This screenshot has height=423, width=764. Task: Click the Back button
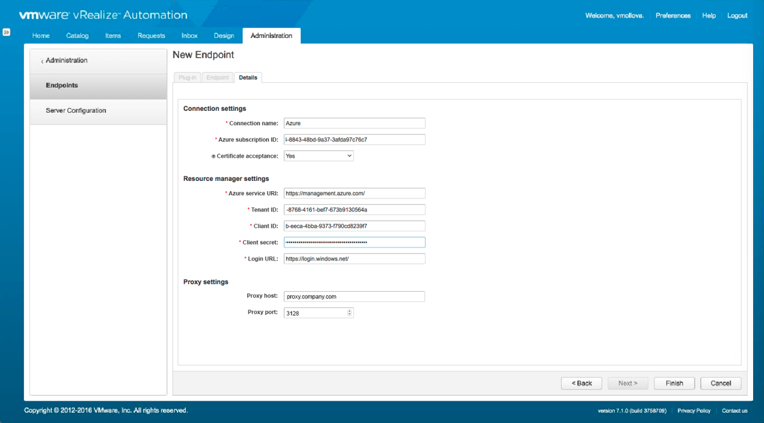[x=582, y=384]
